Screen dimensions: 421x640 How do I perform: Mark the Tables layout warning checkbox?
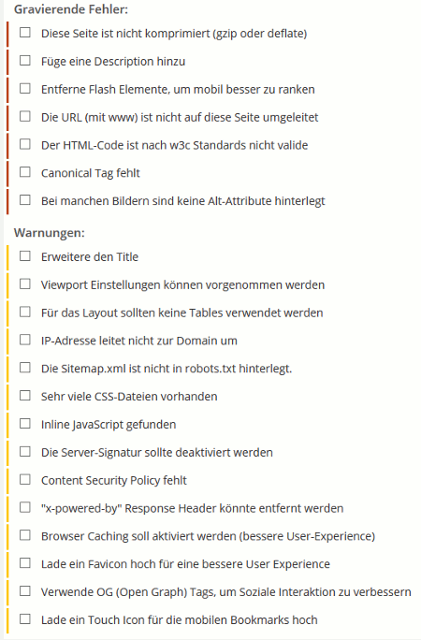[x=25, y=312]
